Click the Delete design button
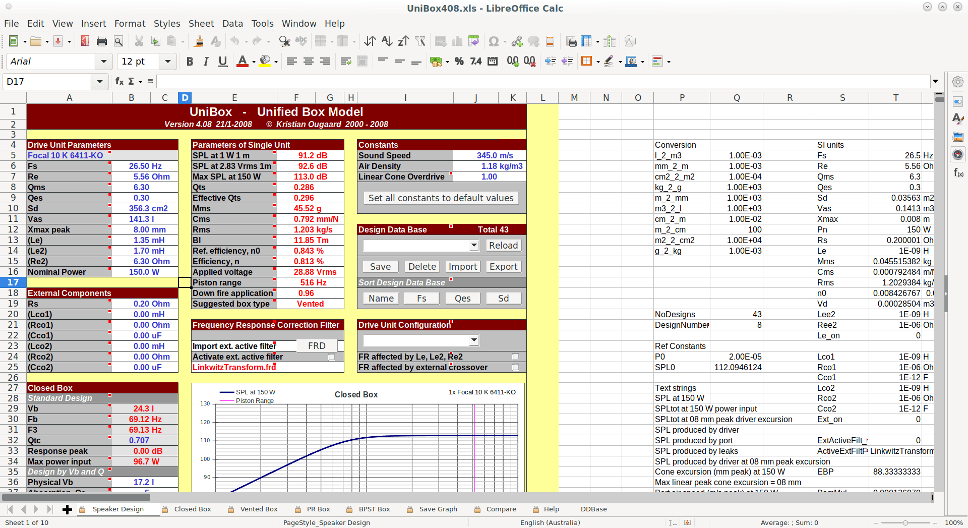 [x=422, y=267]
